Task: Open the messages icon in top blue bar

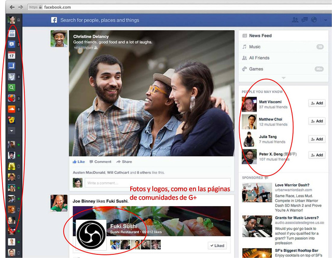Action: [305, 20]
